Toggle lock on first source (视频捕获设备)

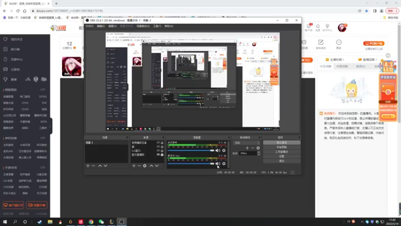click(162, 143)
